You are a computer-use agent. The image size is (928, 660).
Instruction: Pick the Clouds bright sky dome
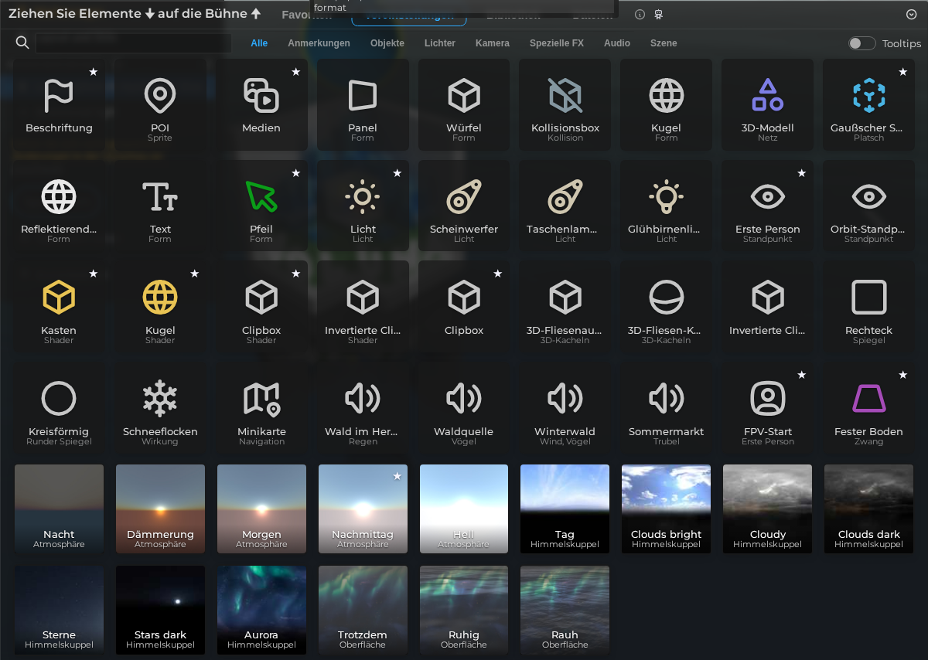tap(667, 509)
